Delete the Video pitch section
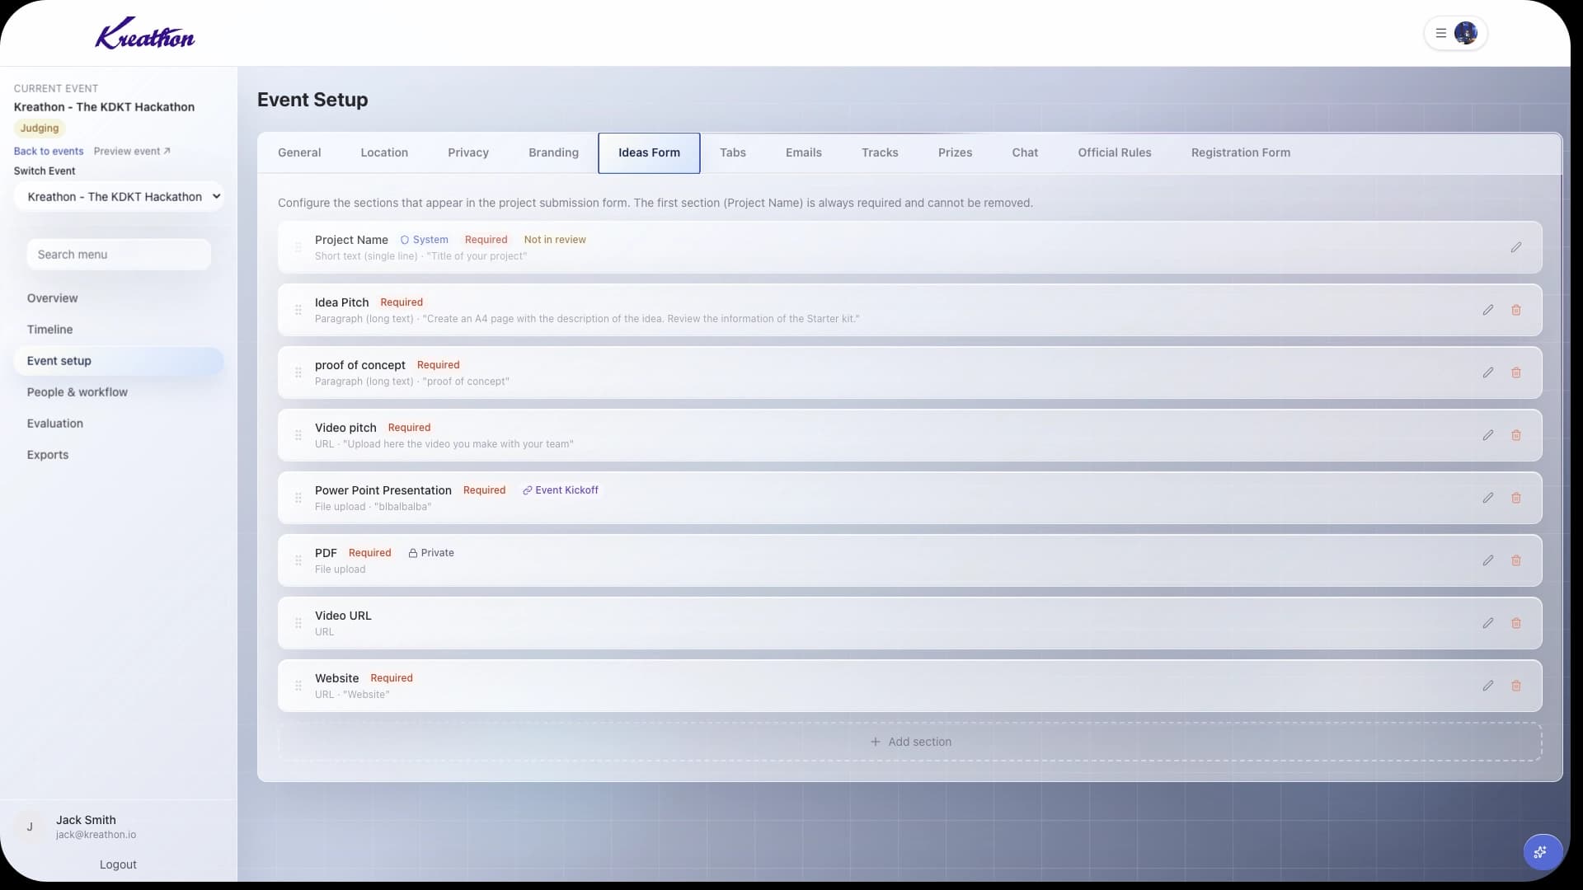 pos(1515,435)
